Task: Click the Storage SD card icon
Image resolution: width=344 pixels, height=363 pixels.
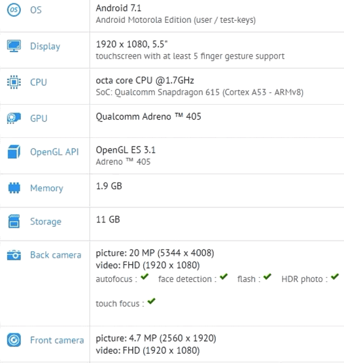Action: [14, 221]
